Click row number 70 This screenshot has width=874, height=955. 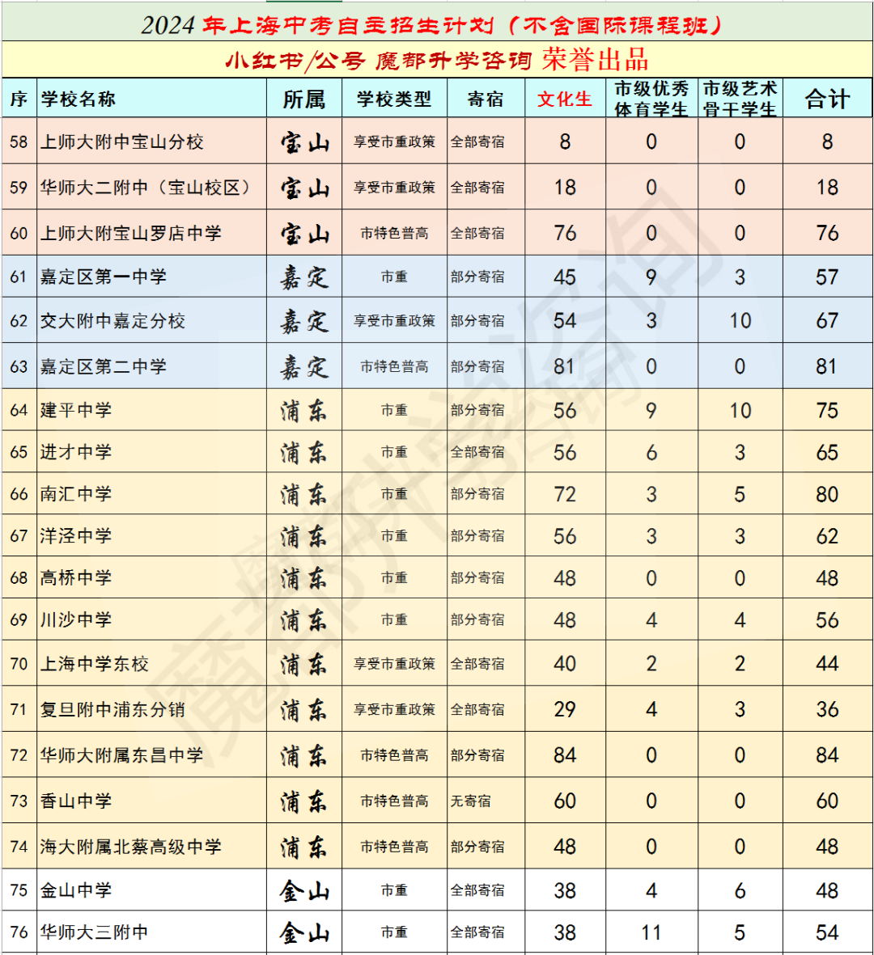pos(19,663)
